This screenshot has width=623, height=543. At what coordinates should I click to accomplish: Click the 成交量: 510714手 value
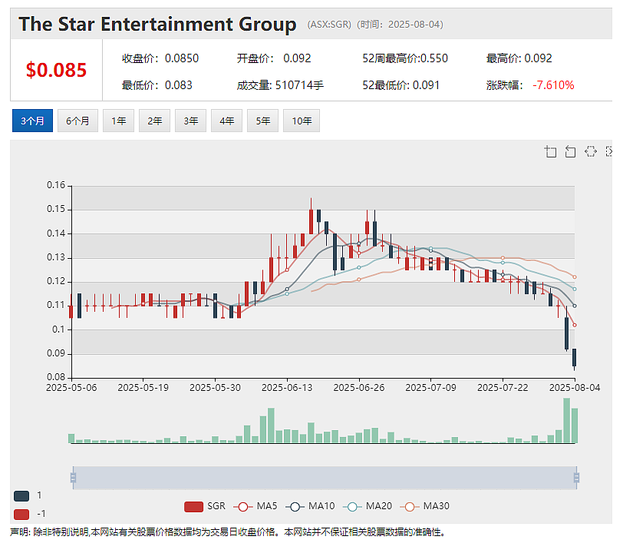tap(280, 85)
